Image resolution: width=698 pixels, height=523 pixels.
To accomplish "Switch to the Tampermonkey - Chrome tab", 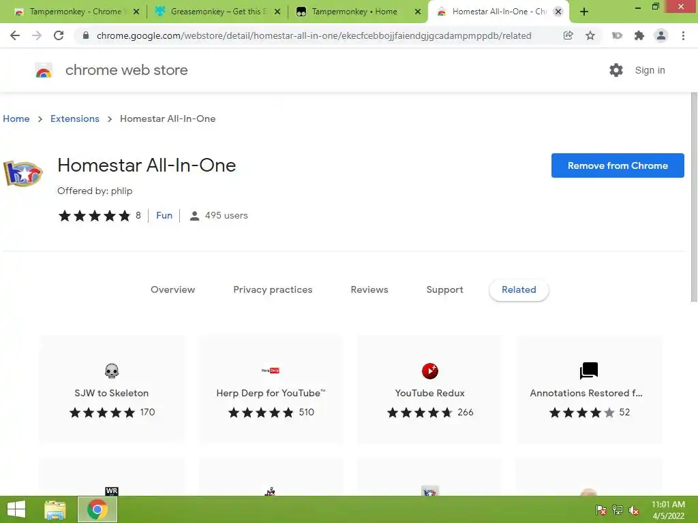I will click(x=76, y=12).
